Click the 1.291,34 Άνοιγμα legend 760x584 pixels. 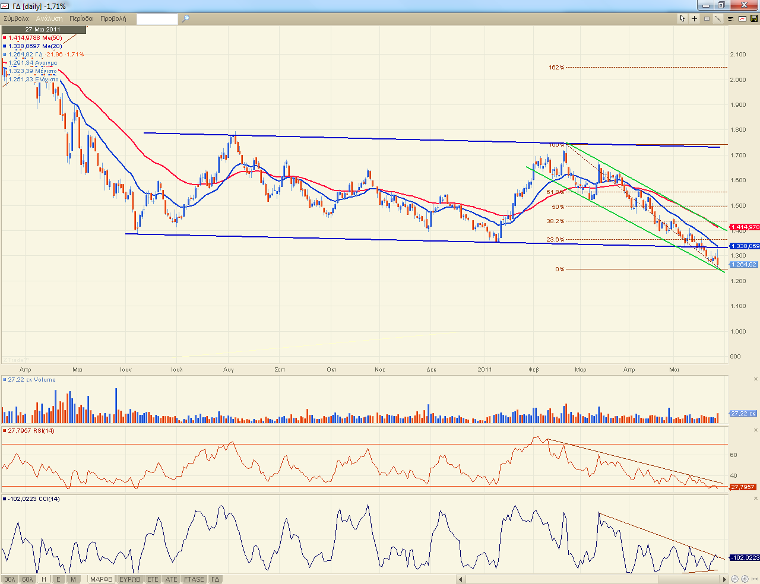tap(32, 63)
